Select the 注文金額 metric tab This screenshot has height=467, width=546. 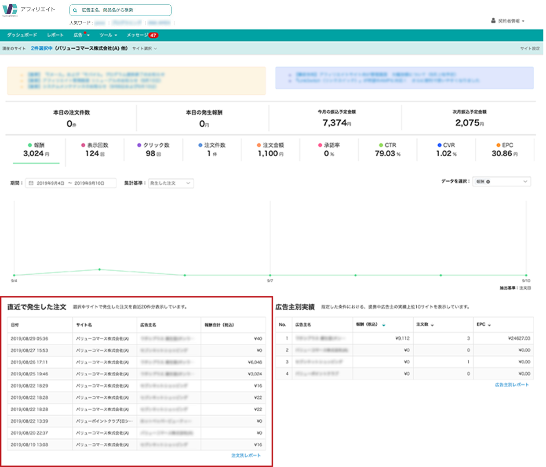click(270, 150)
